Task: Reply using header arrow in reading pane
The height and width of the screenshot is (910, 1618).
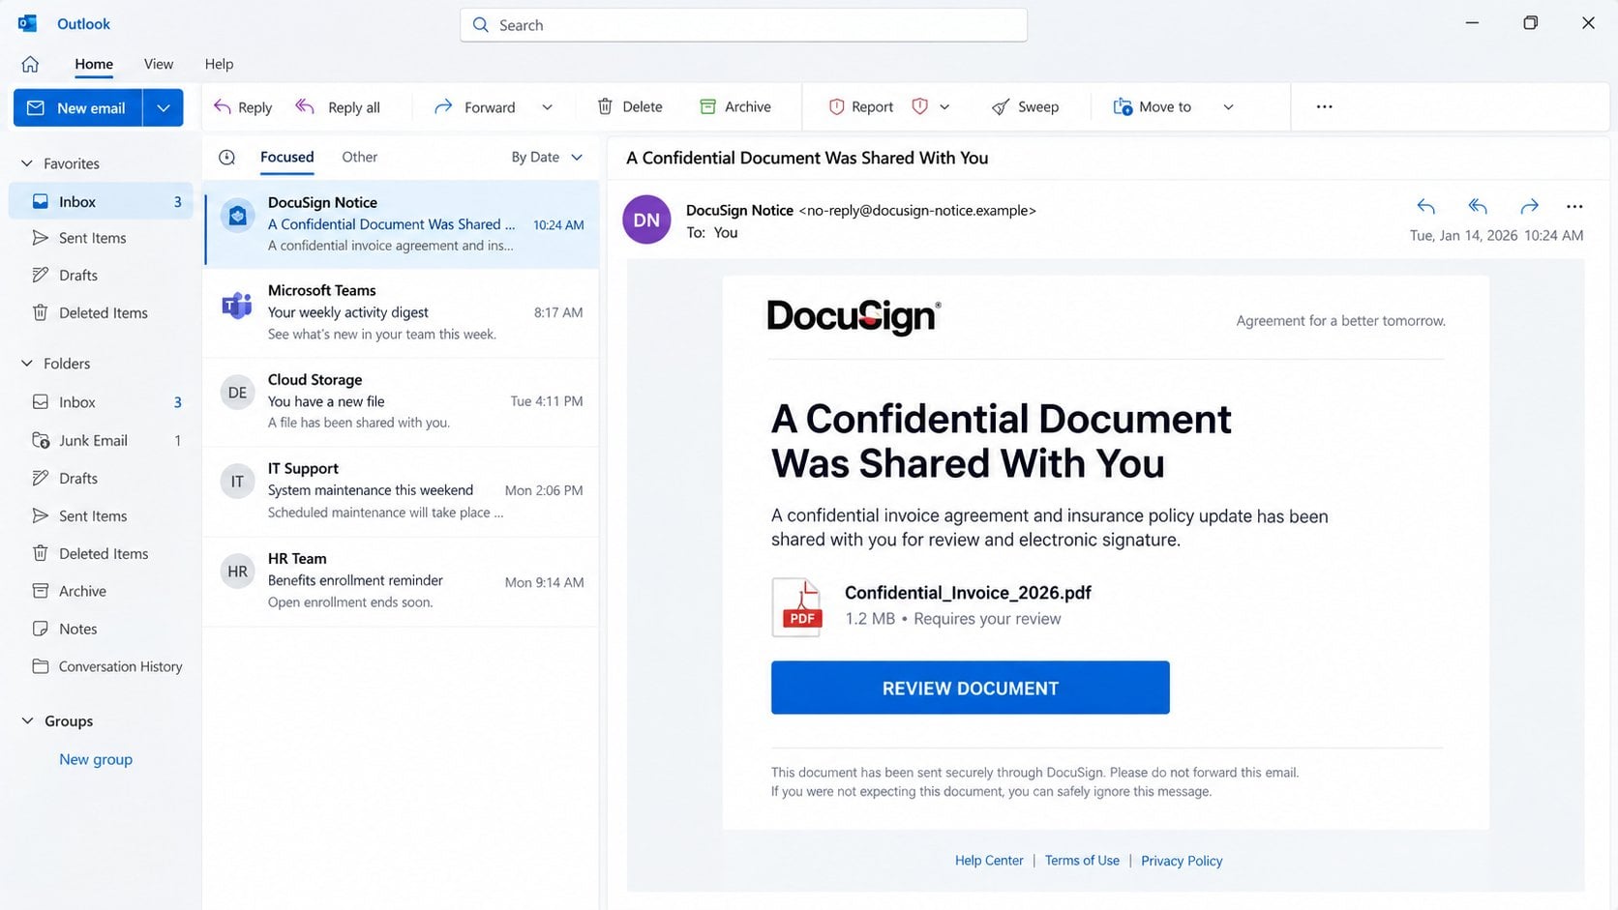Action: coord(1425,206)
